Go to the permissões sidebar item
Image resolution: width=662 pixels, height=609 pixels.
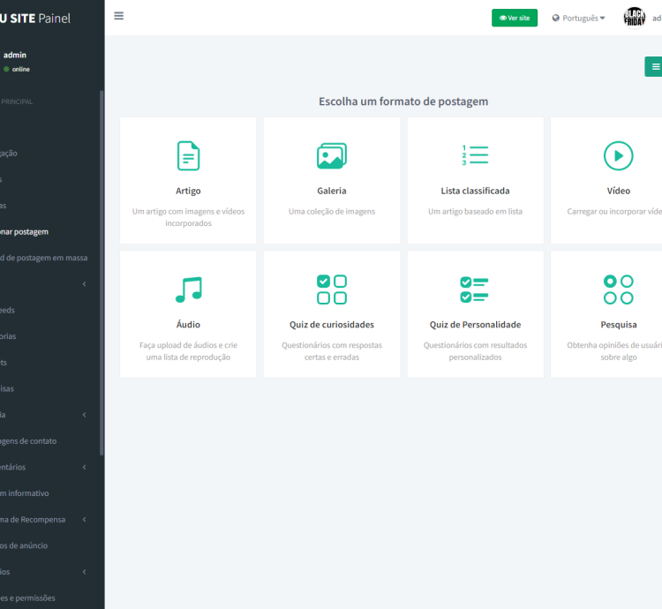tap(28, 598)
